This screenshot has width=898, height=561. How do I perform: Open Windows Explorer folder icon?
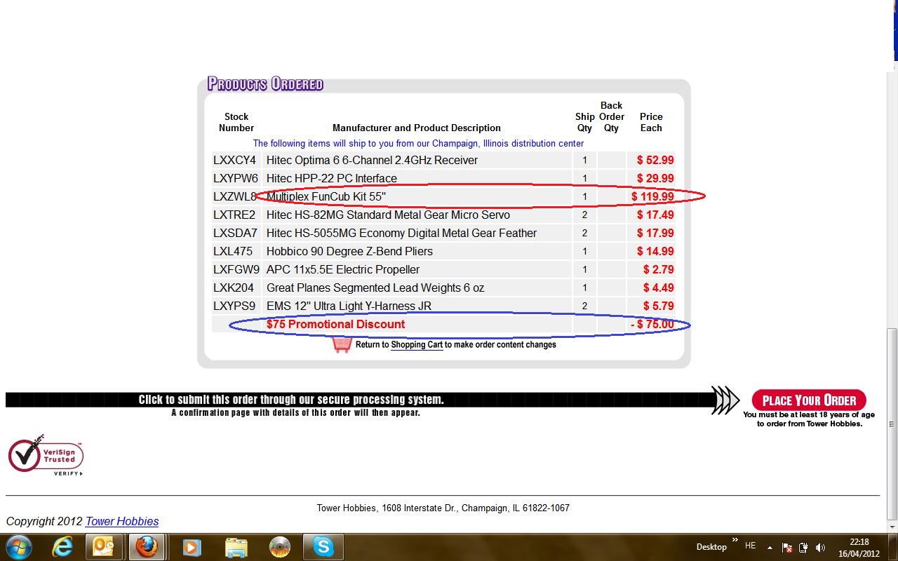(x=236, y=546)
